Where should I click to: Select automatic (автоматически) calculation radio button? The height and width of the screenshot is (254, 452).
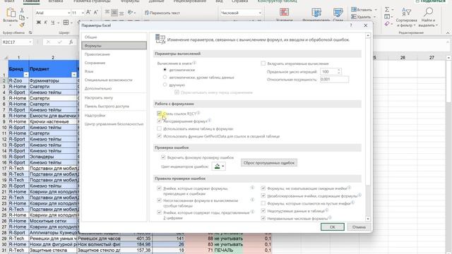pos(165,70)
